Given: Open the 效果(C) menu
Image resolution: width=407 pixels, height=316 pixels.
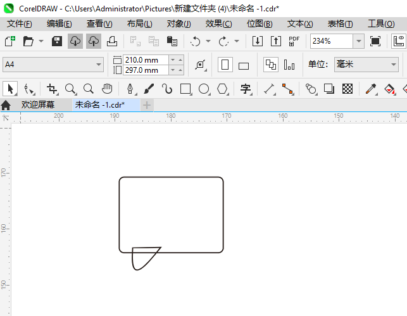Looking at the screenshot, I should tap(218, 24).
